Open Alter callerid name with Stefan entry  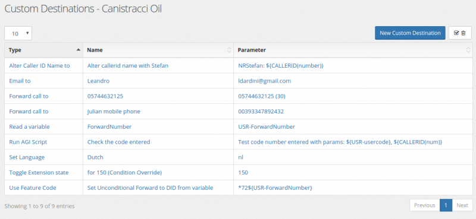coord(128,65)
